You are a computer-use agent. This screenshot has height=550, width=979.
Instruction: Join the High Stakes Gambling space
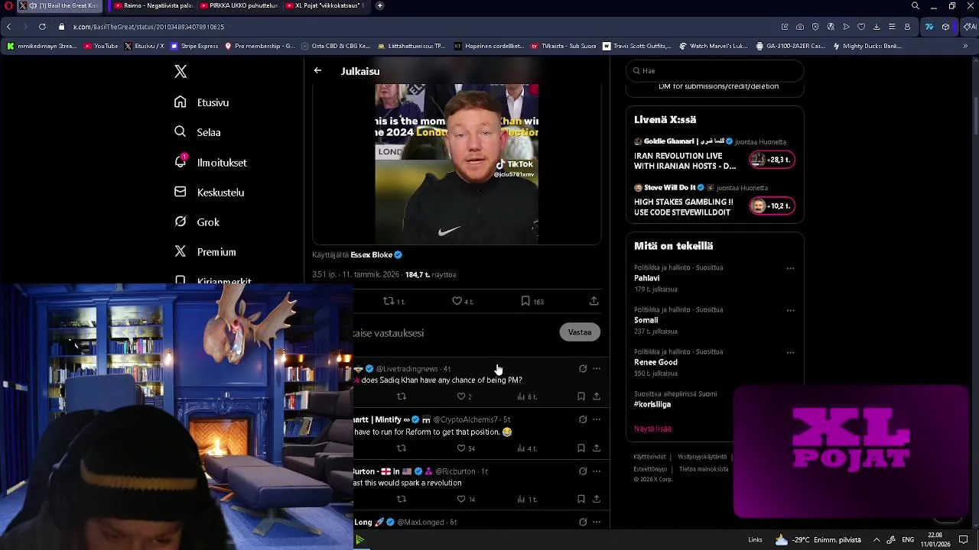772,205
